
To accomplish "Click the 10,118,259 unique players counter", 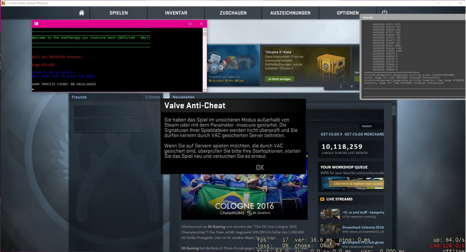I will 342,147.
